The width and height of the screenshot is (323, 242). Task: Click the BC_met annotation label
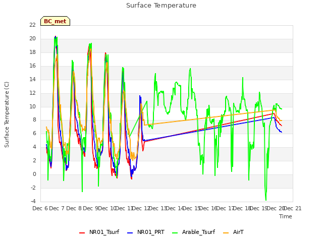[55, 21]
